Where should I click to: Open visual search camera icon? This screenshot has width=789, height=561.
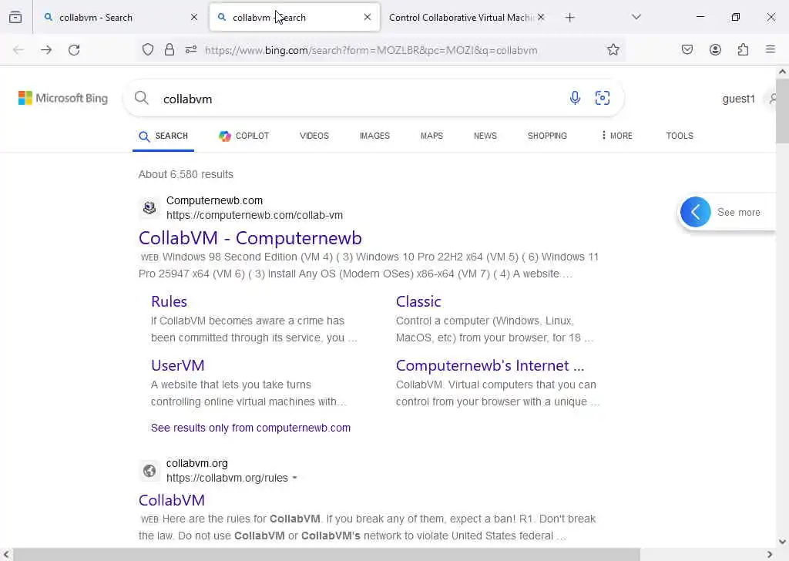coord(603,98)
